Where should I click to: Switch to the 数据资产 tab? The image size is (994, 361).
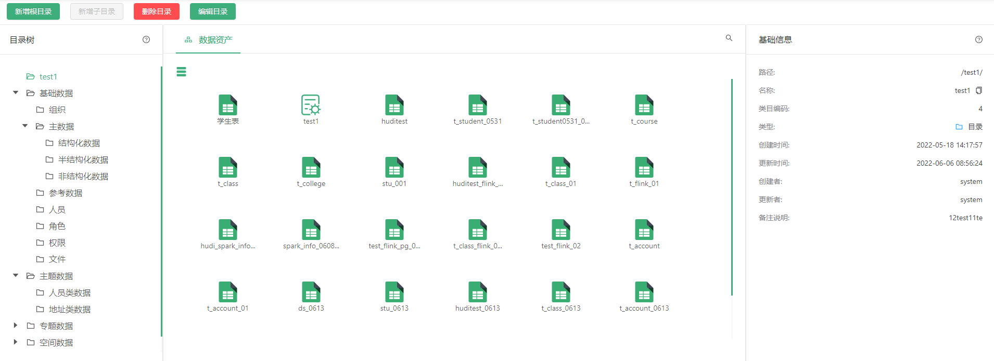pyautogui.click(x=208, y=39)
